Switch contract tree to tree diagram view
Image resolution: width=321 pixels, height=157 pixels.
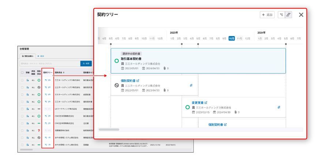click(281, 15)
